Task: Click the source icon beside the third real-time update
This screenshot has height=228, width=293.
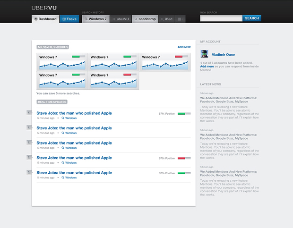Action: (x=29, y=143)
